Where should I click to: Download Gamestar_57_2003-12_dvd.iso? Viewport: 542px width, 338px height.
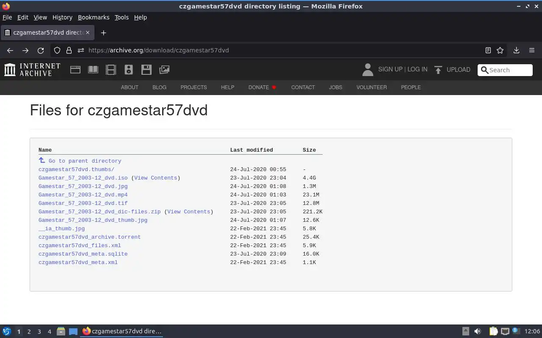[x=83, y=178]
